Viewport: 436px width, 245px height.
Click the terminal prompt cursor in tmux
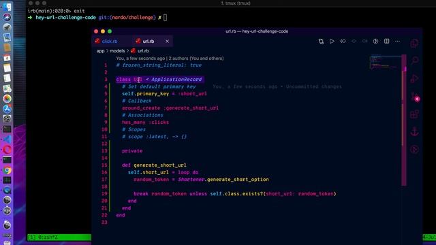point(165,18)
